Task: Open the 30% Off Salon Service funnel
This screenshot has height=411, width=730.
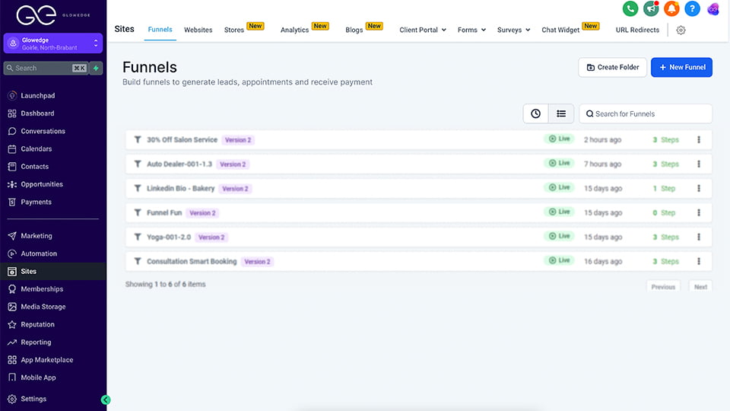Action: click(x=182, y=140)
